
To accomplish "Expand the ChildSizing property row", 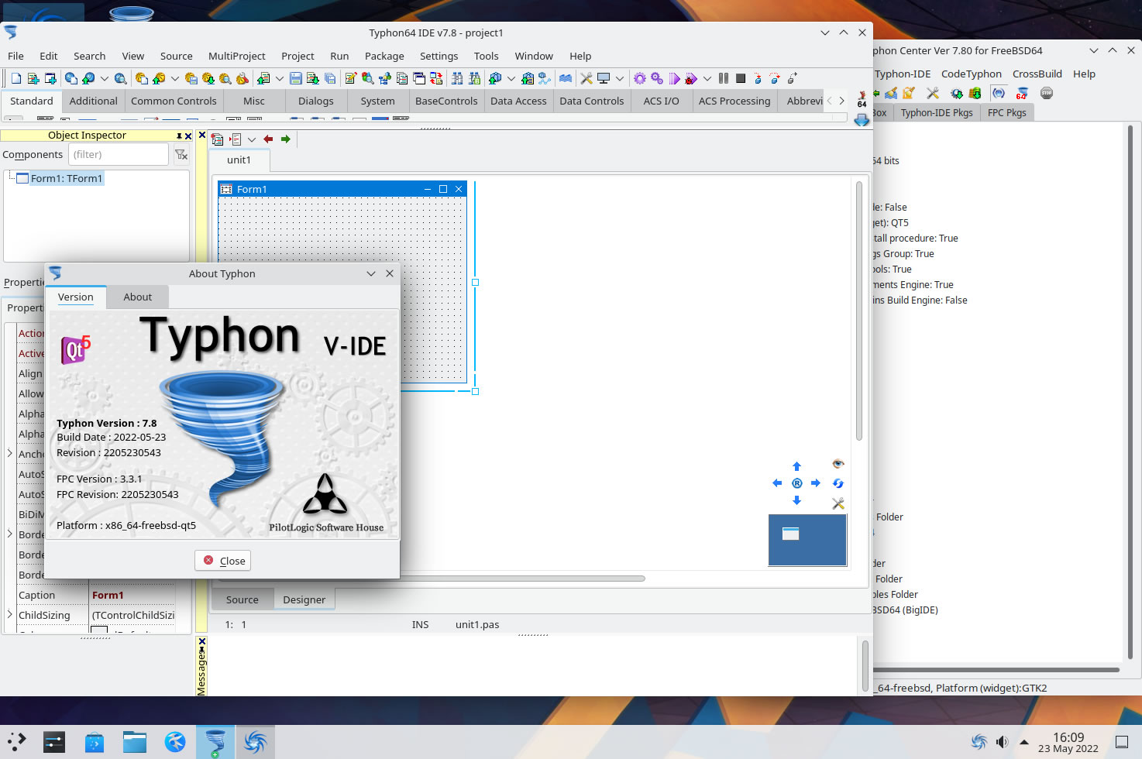I will click(x=9, y=615).
